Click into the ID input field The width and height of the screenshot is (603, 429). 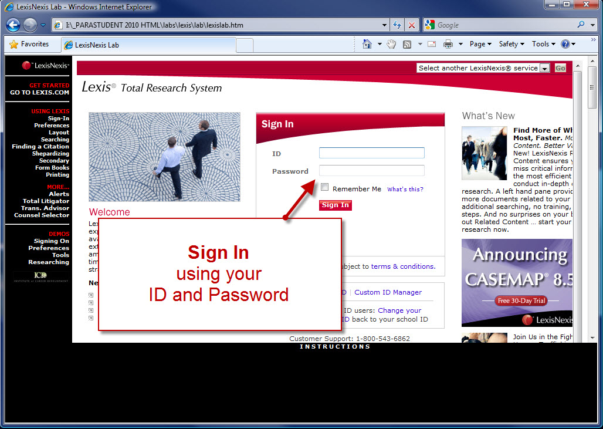(x=371, y=153)
